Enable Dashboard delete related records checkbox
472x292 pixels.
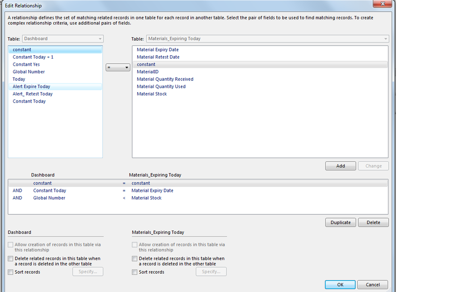tap(11, 259)
